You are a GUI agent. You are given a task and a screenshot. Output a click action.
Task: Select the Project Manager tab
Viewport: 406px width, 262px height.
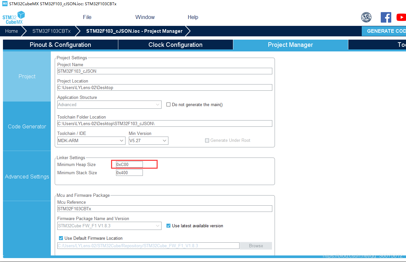(x=290, y=45)
